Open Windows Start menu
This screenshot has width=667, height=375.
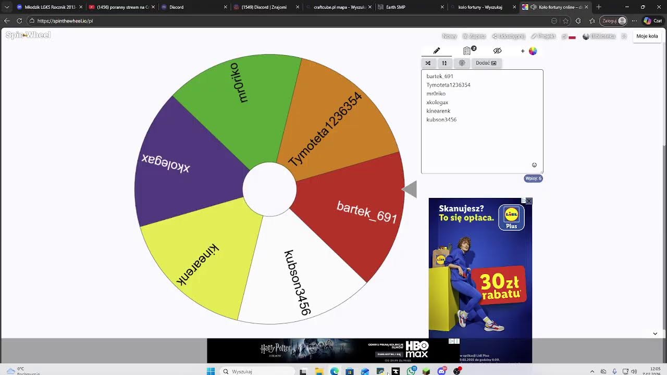pos(211,371)
